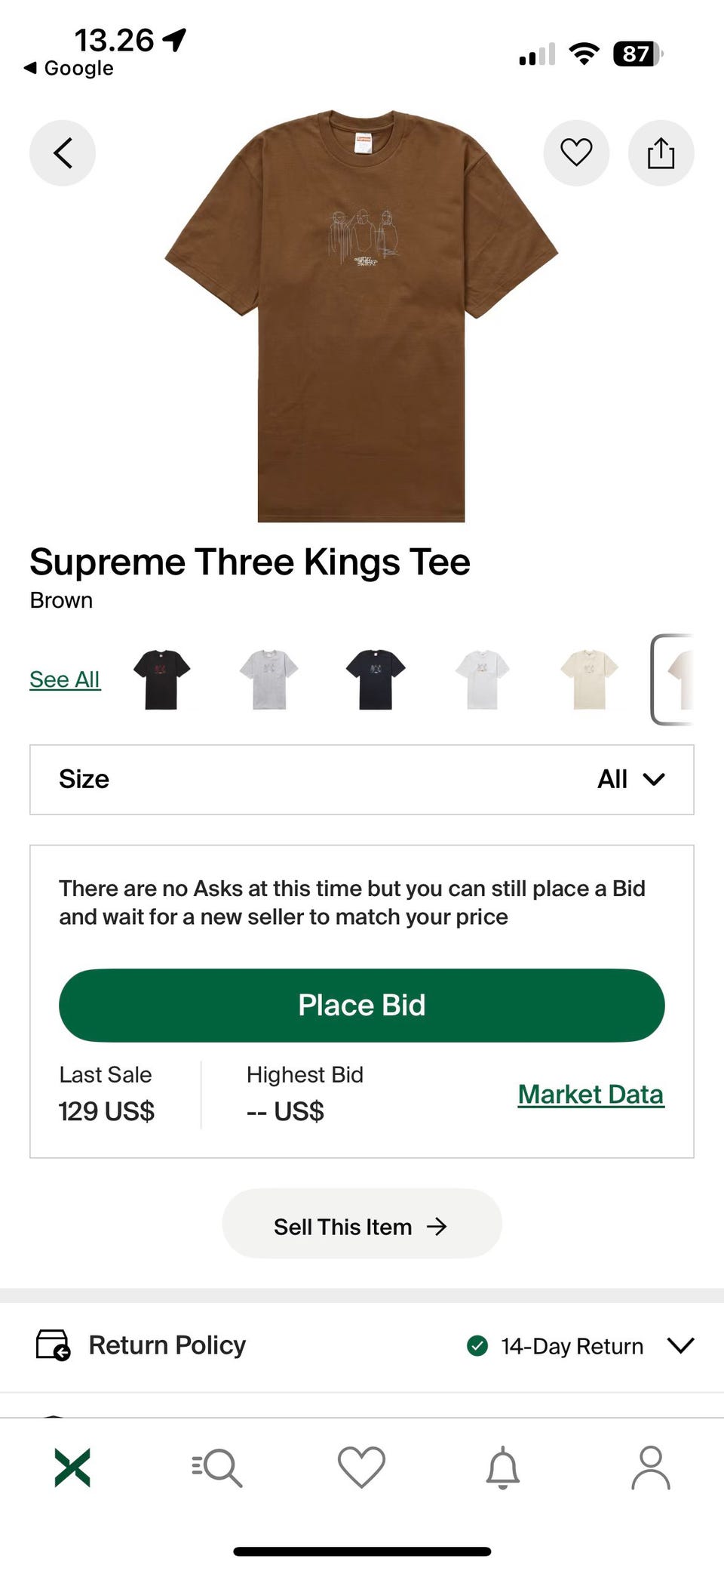The height and width of the screenshot is (1571, 724).
Task: Click See All colorways link
Action: pos(65,679)
